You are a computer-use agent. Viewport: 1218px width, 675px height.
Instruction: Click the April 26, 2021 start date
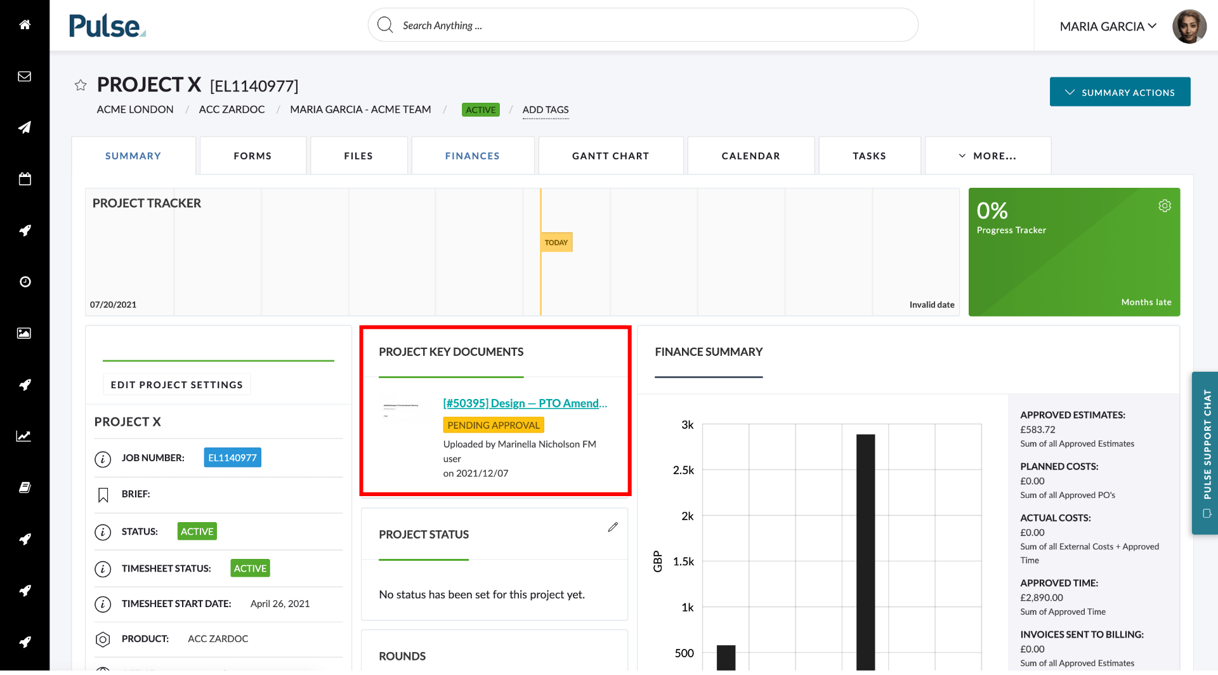(x=280, y=604)
